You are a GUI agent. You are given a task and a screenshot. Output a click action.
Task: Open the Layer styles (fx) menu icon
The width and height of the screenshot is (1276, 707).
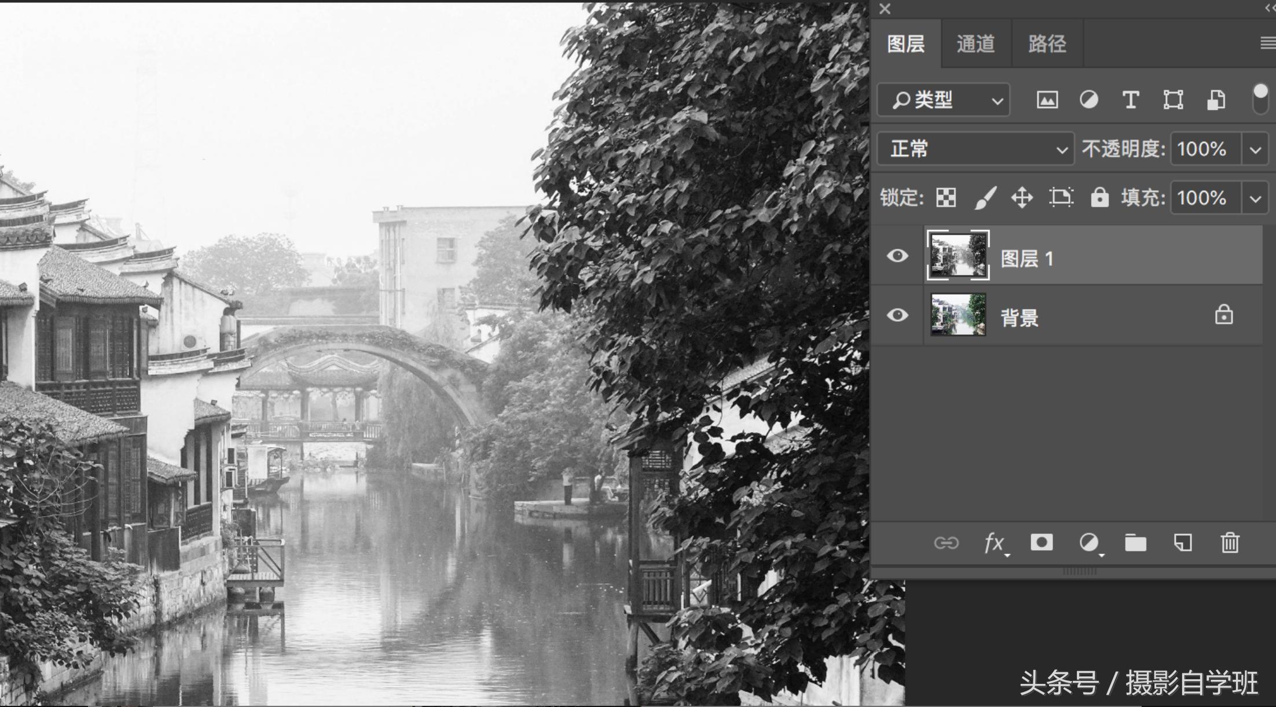(x=993, y=543)
